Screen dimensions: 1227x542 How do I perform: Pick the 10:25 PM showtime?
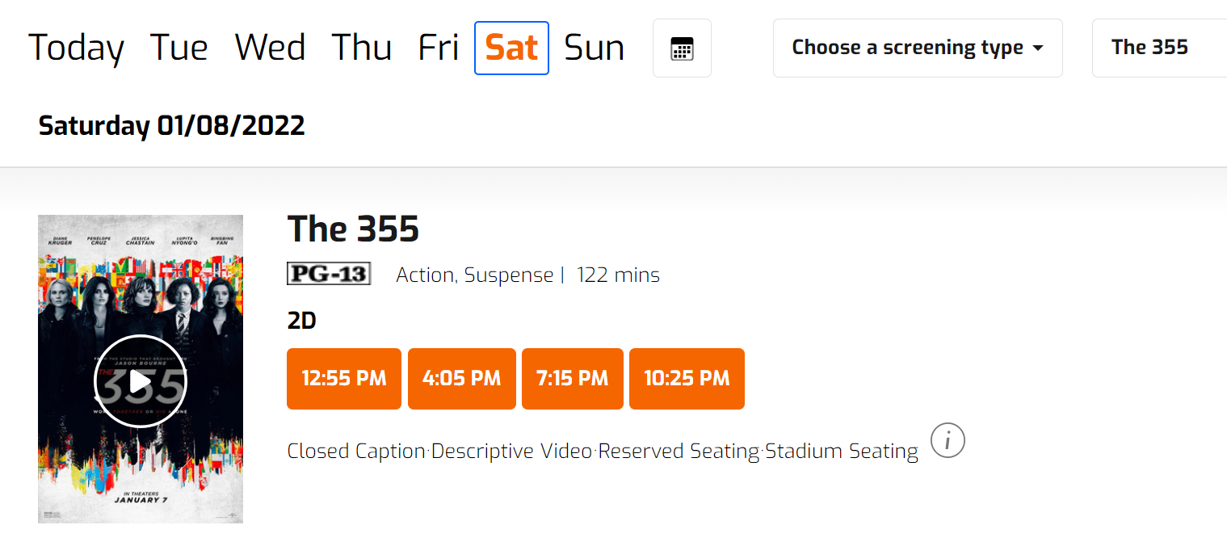687,379
